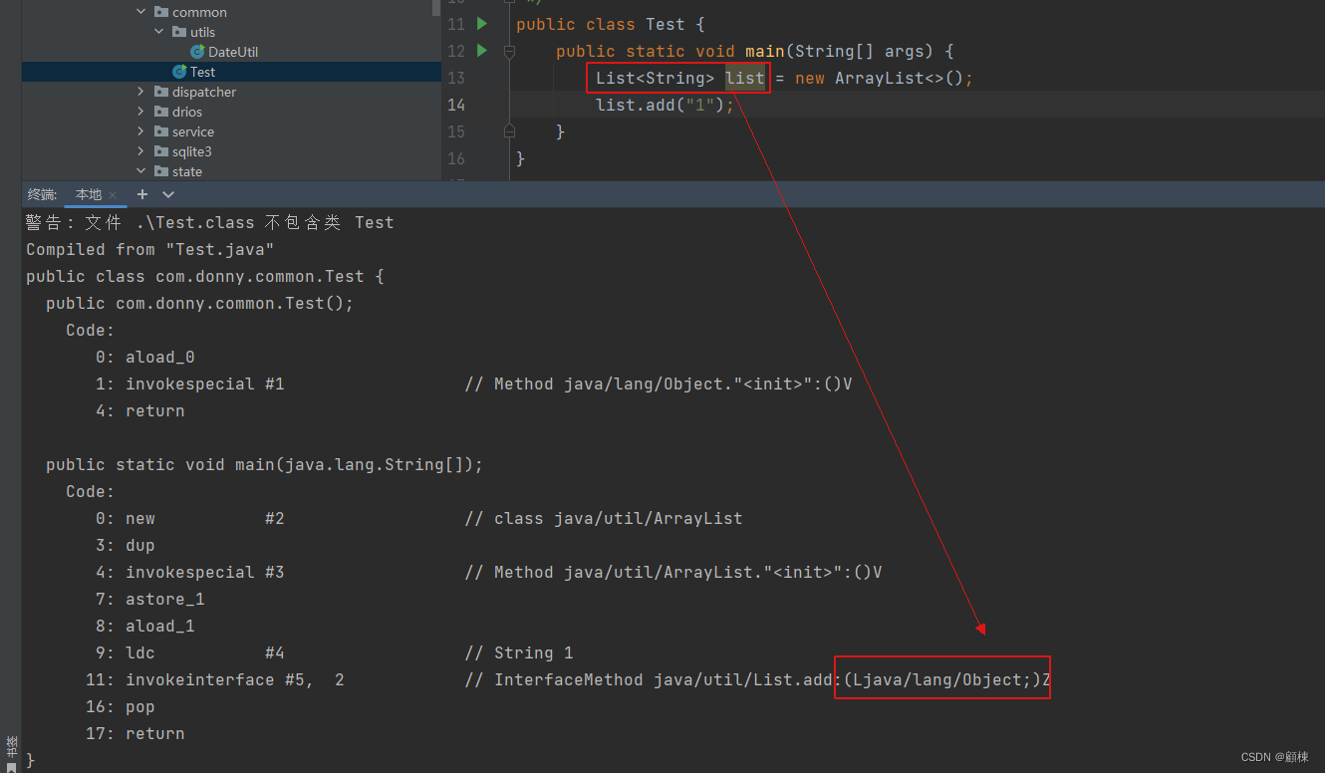Click '1: invokespecial #1' instruction
The image size is (1325, 773).
(x=189, y=384)
